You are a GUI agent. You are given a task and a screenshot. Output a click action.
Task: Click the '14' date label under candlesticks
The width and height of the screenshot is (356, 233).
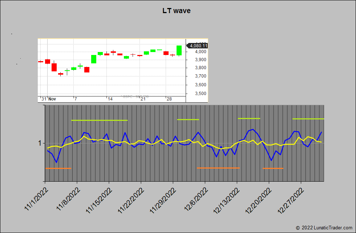[110, 99]
